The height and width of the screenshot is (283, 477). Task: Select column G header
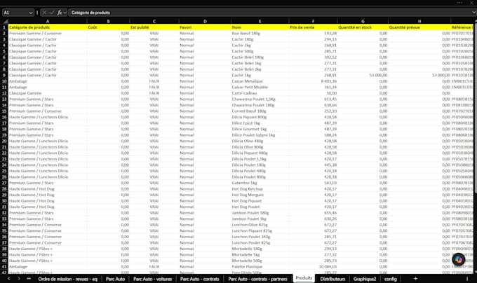[x=363, y=21]
